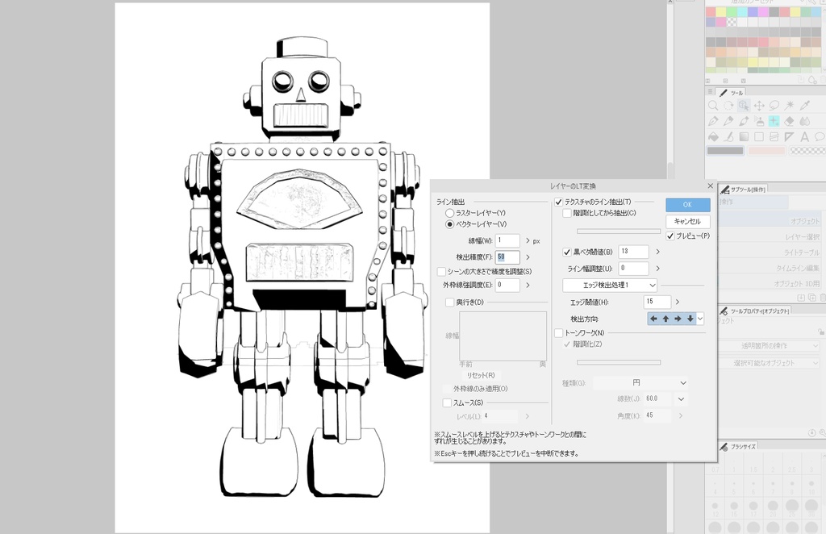Select the Move tool in the toolbar

click(759, 106)
